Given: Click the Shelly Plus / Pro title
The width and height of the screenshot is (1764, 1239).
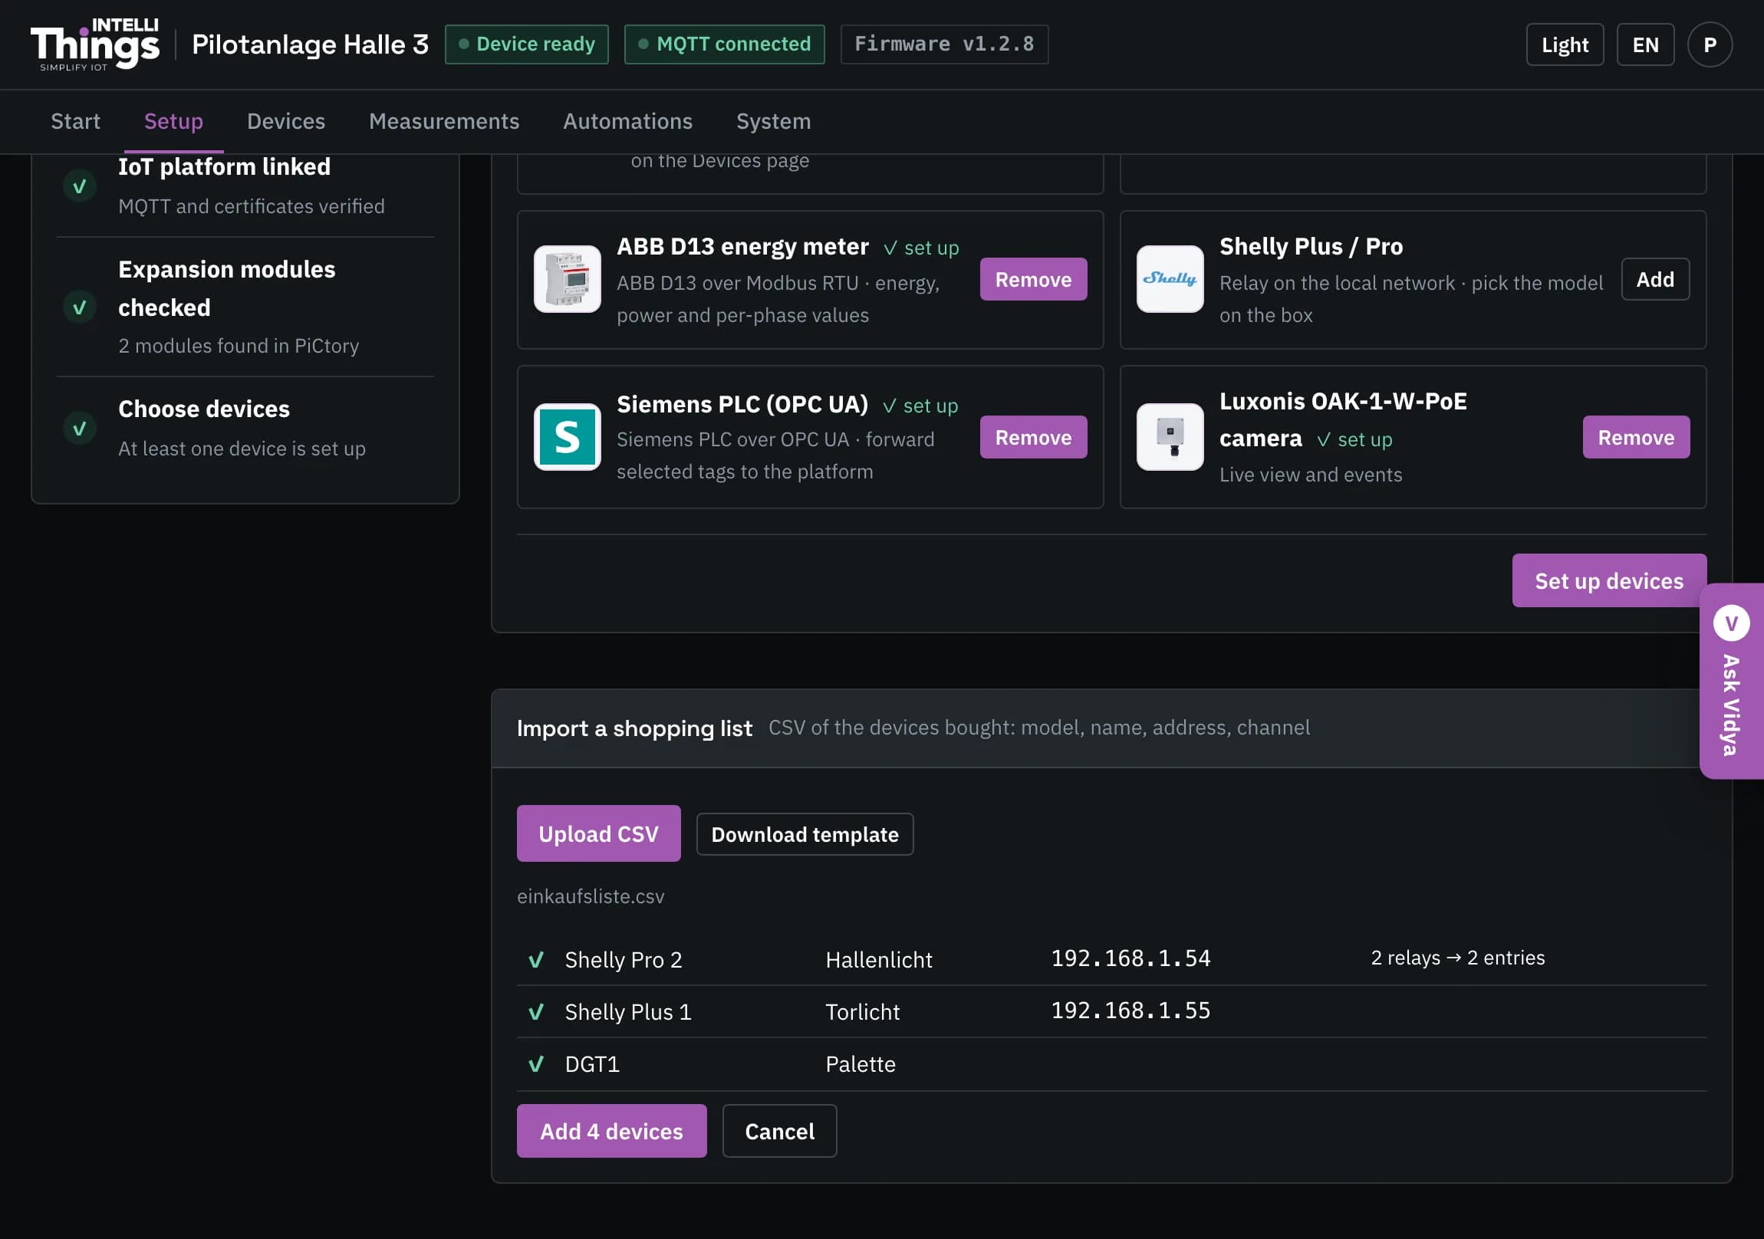Looking at the screenshot, I should coord(1311,246).
